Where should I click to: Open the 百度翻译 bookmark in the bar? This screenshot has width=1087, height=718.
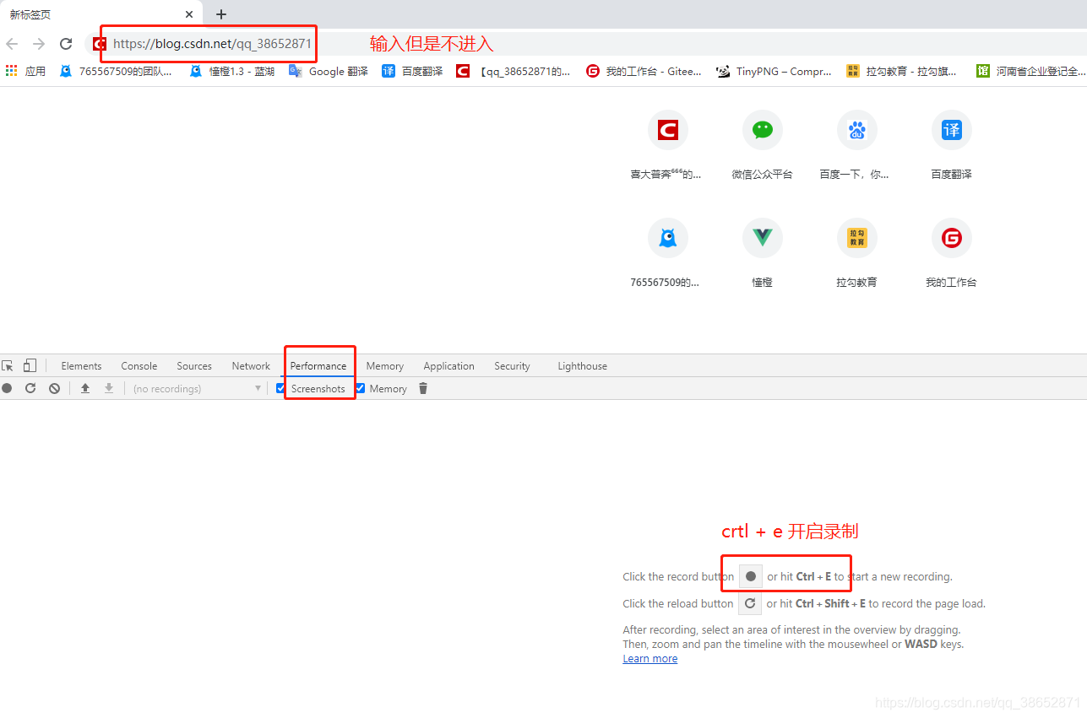(412, 72)
